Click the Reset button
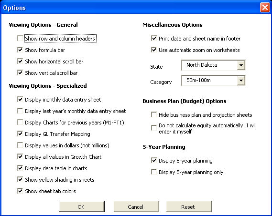 [x=189, y=206]
